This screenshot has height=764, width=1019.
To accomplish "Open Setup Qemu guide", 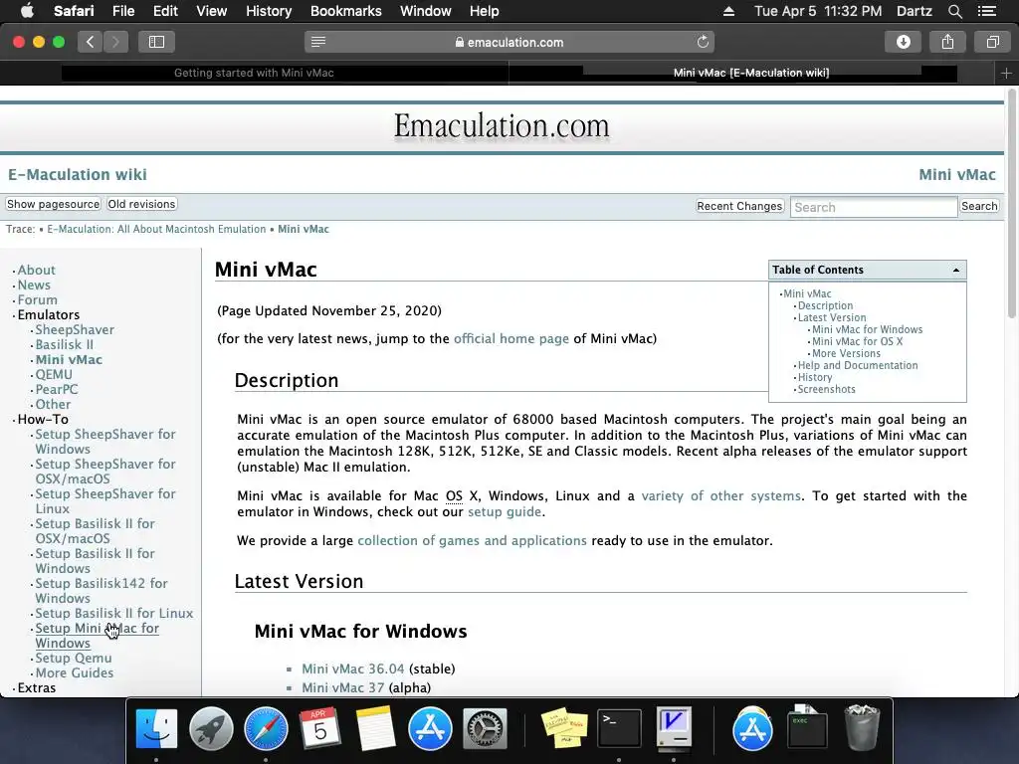I will (74, 659).
